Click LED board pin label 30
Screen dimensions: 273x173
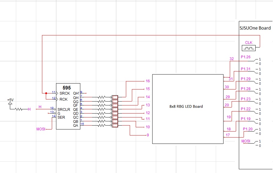click(227, 87)
